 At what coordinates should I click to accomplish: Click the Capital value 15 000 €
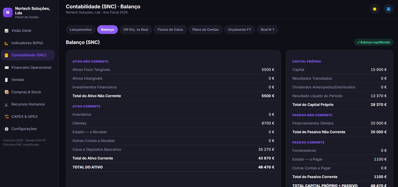click(x=379, y=70)
